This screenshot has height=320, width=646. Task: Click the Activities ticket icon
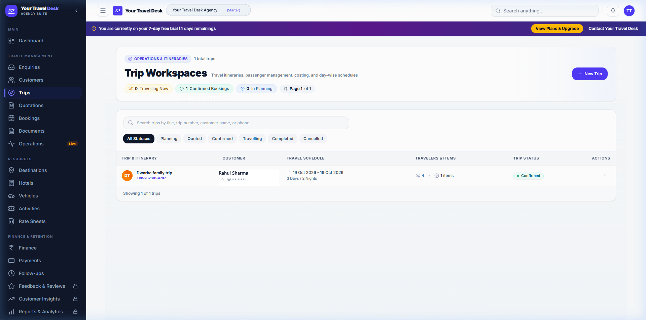click(11, 209)
